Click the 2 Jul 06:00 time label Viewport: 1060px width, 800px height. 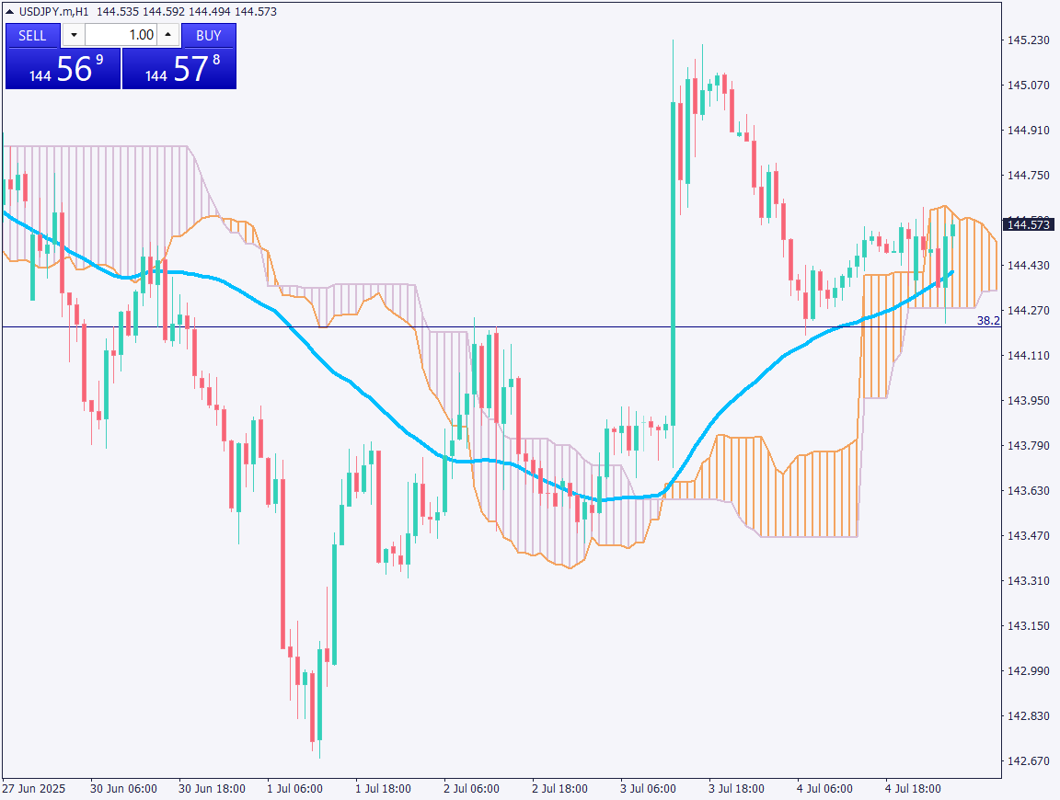coord(471,789)
